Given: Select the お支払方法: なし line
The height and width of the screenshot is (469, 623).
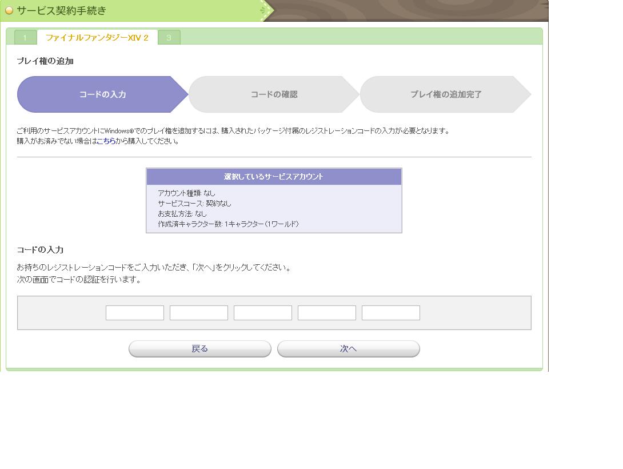Looking at the screenshot, I should point(182,214).
